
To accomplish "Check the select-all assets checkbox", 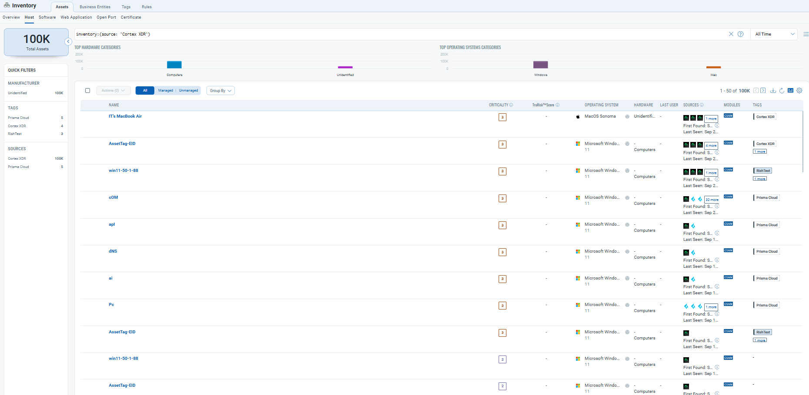I will tap(87, 91).
